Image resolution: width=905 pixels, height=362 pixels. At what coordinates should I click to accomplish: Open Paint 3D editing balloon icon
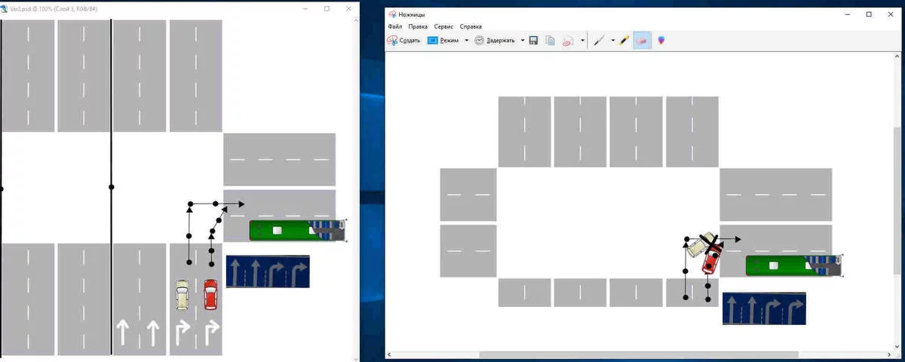[661, 41]
